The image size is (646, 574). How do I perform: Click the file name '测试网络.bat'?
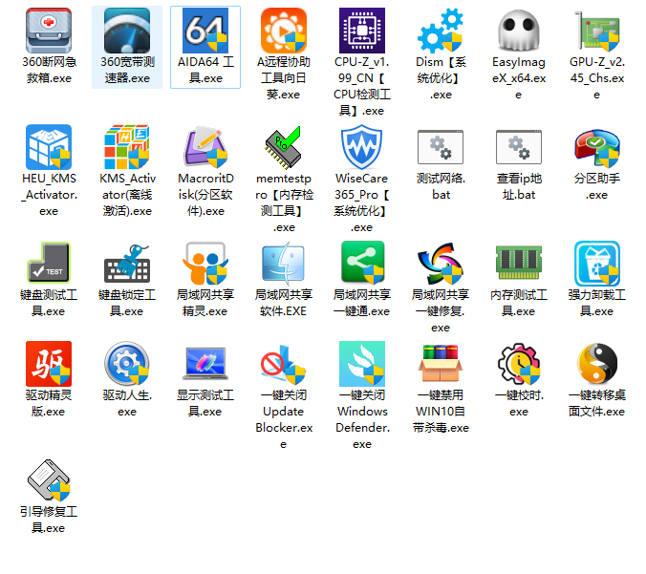(x=440, y=186)
